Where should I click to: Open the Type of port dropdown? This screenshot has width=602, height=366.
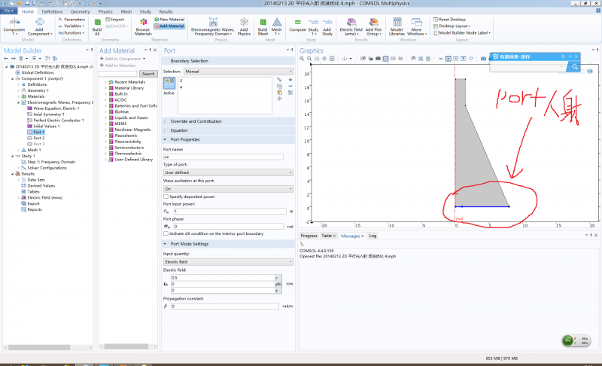[x=228, y=172]
